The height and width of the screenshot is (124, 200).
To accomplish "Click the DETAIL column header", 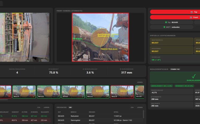I will 116,112.
